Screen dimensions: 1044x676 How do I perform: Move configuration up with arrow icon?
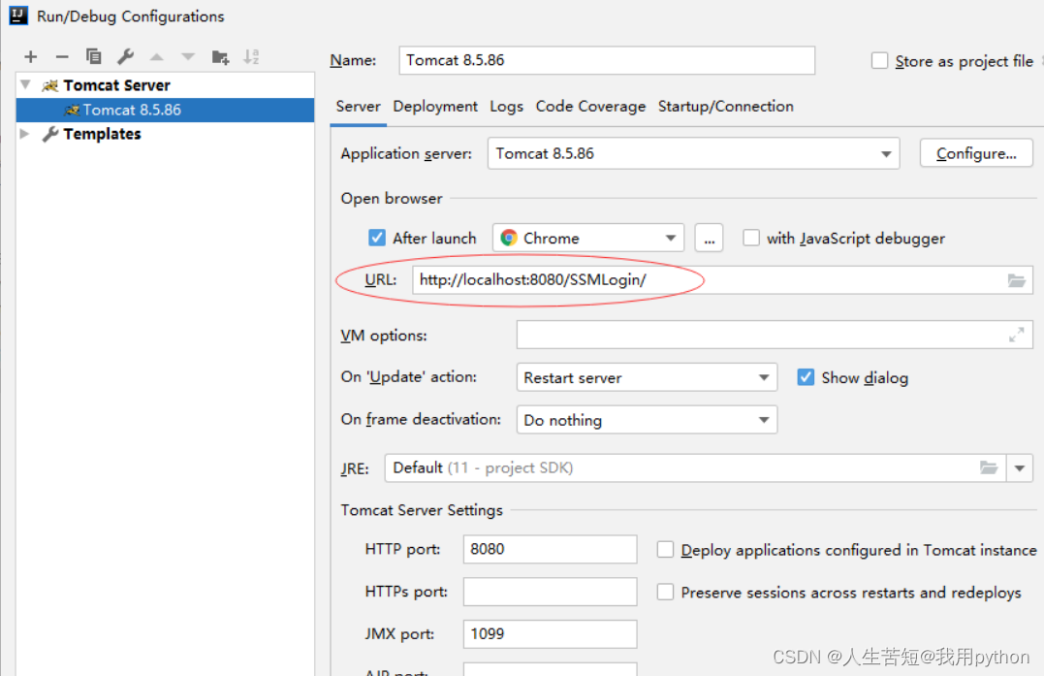156,57
